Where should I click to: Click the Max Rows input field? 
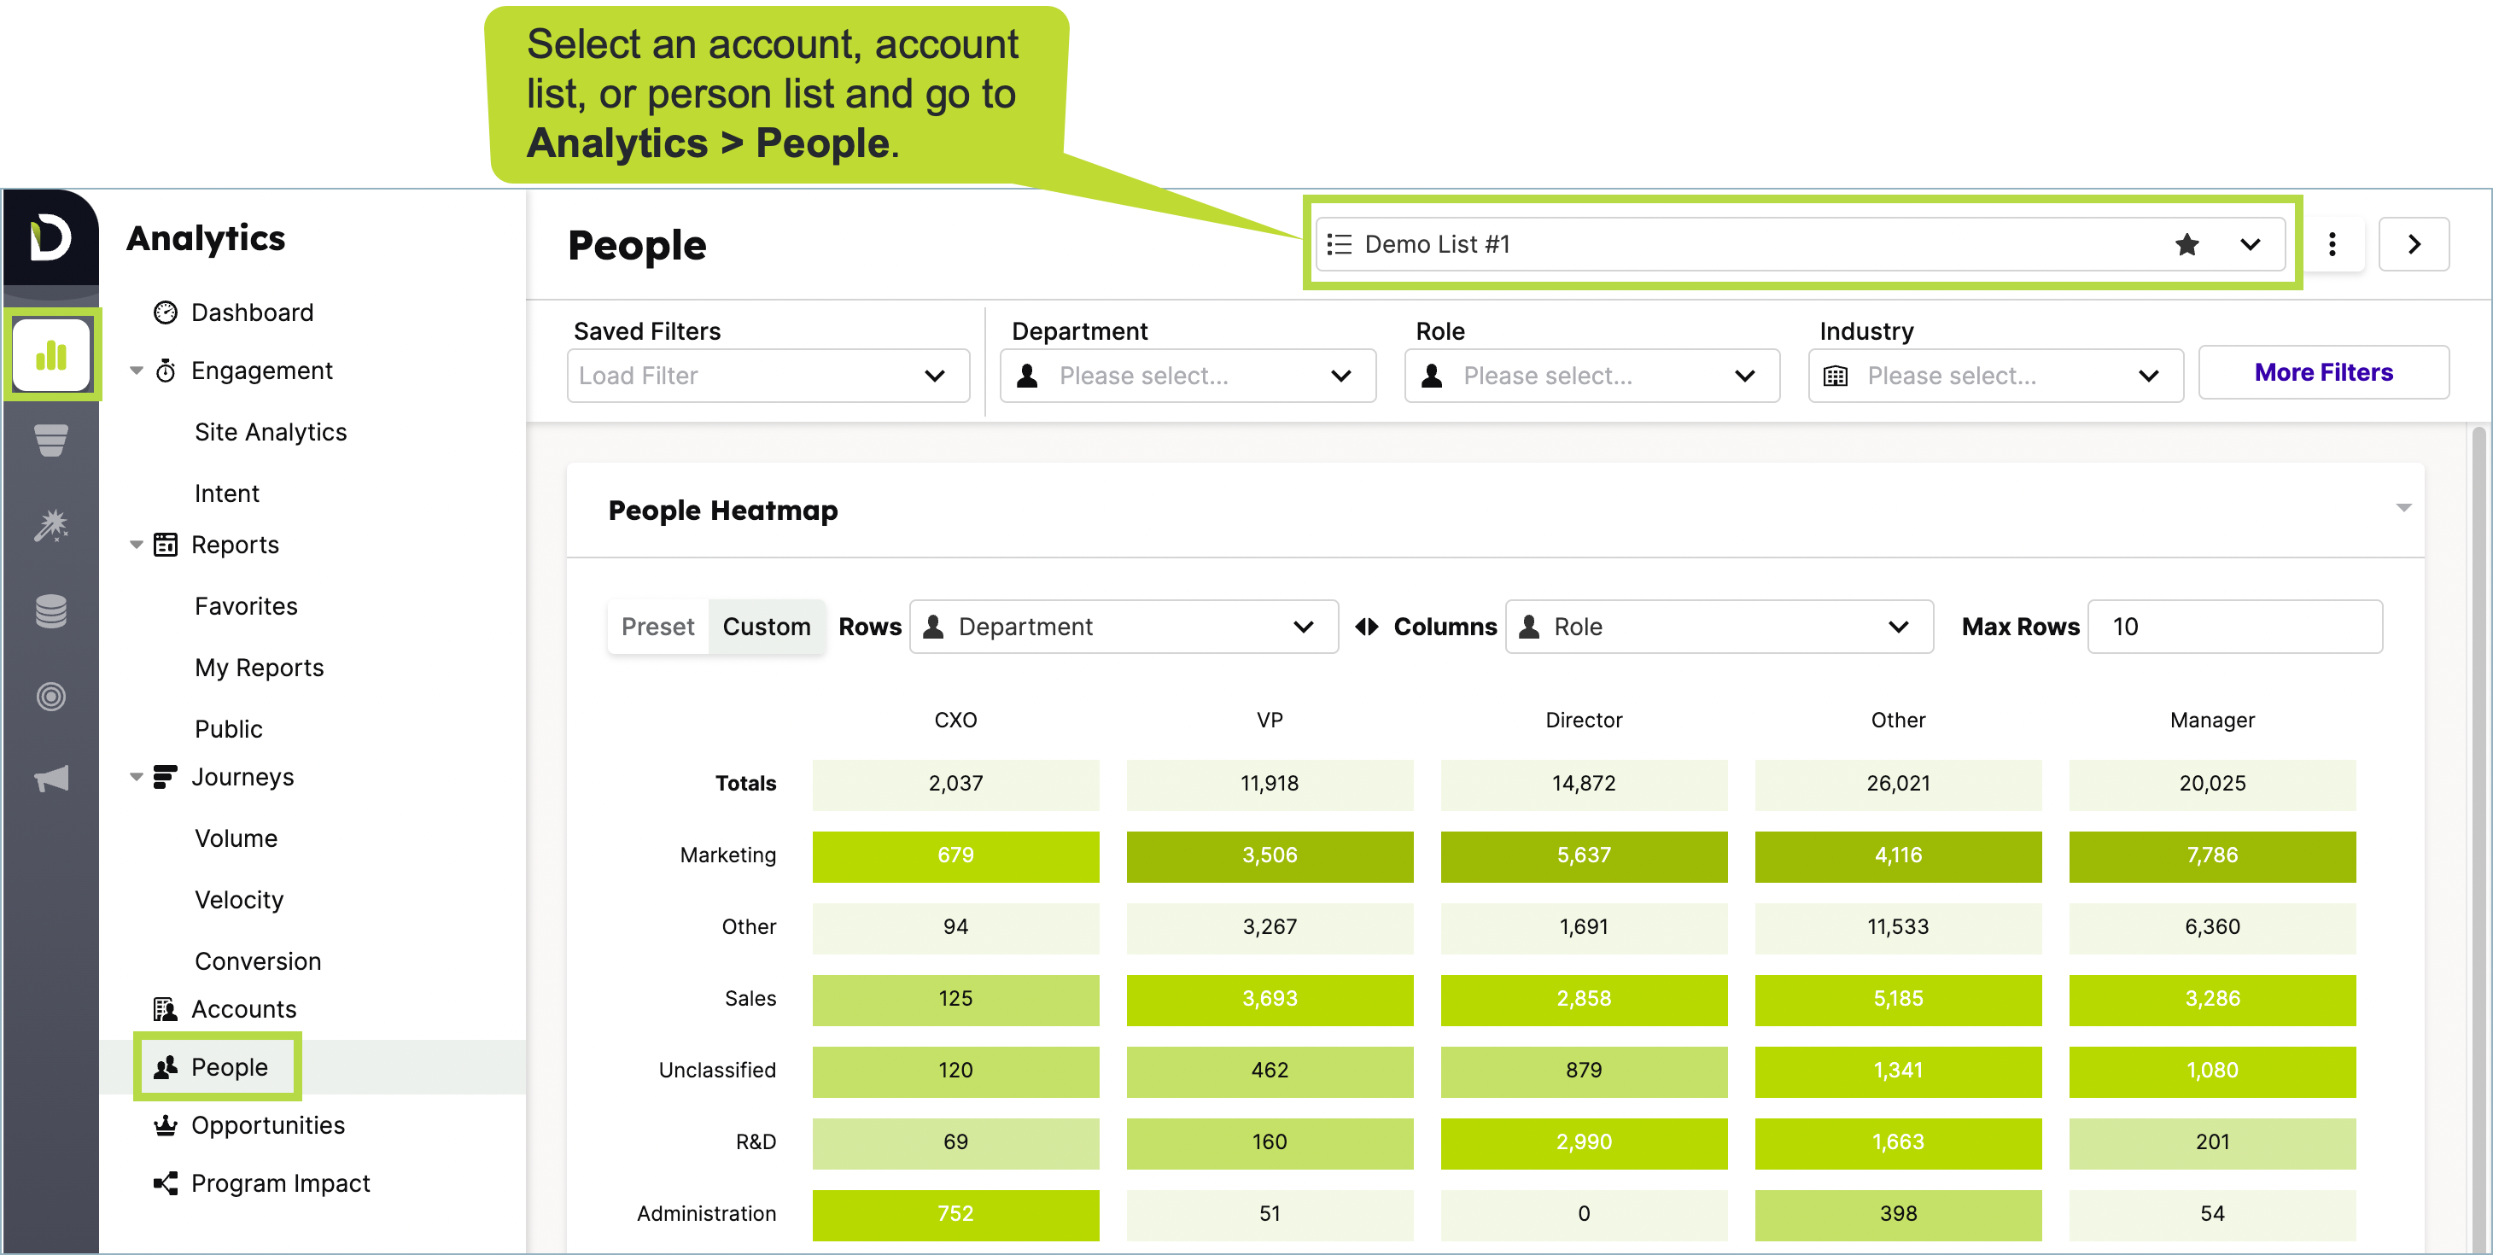point(2235,627)
